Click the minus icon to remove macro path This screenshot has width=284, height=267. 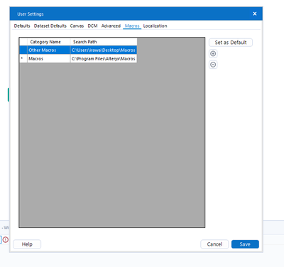tap(213, 65)
